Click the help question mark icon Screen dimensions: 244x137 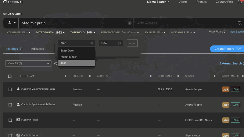56,63
